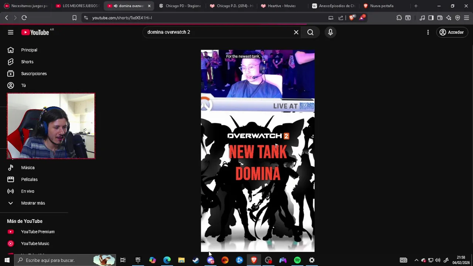Open a new browser tab
473x266 pixels.
[416, 6]
